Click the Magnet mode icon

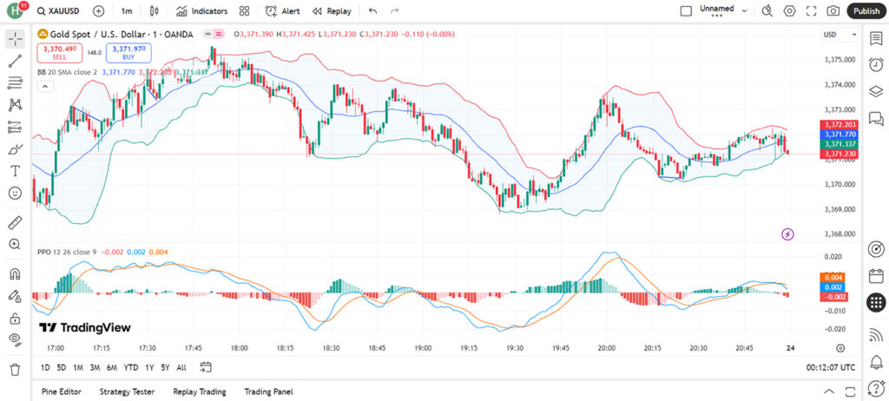(x=16, y=274)
